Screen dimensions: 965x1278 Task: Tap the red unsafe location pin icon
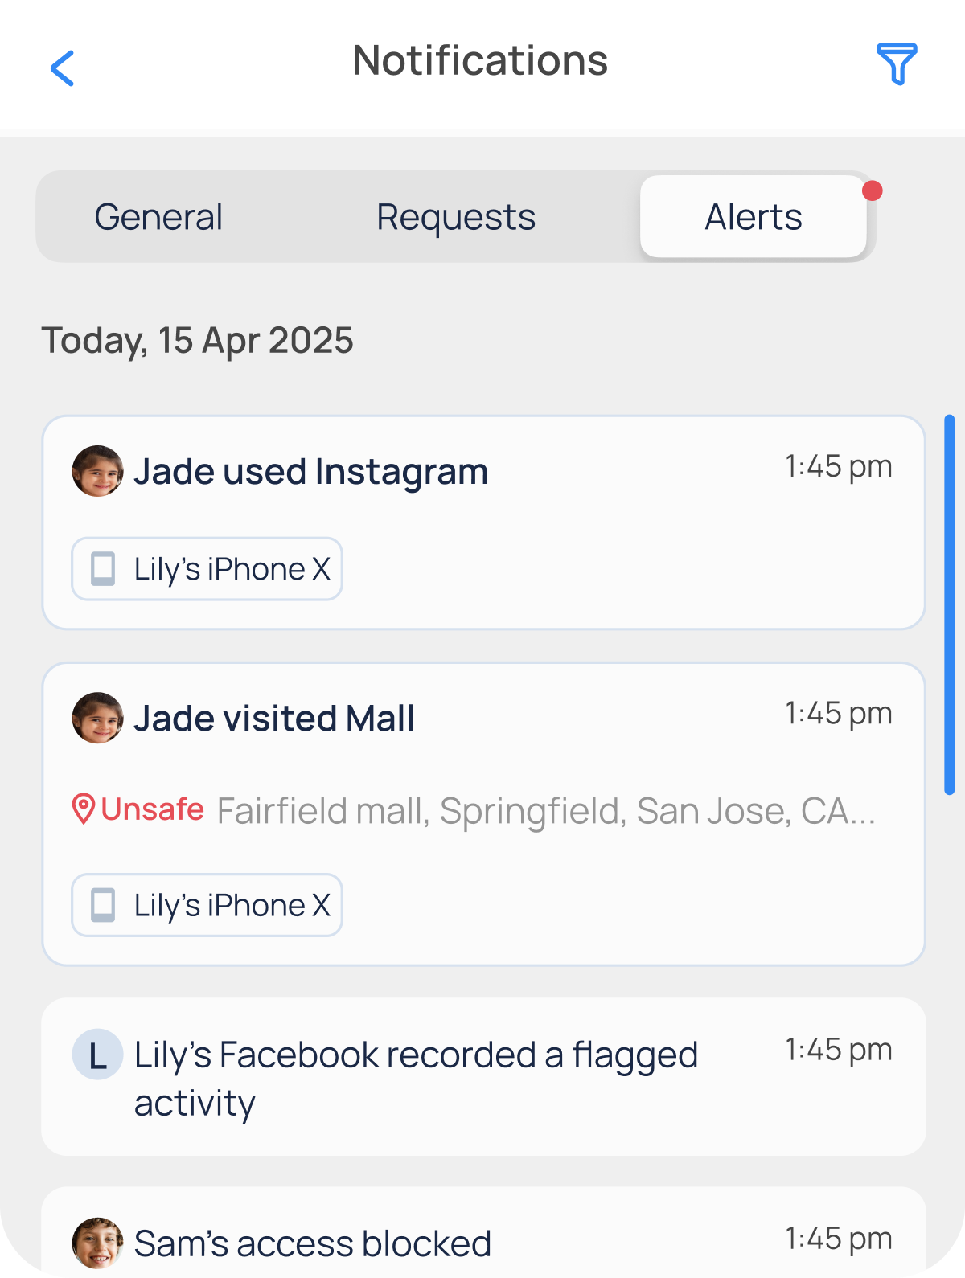(x=84, y=809)
